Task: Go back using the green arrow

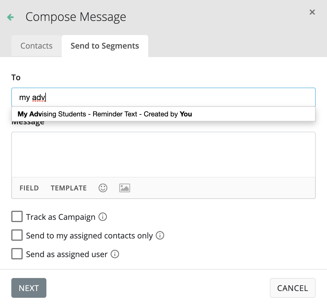Action: tap(10, 17)
